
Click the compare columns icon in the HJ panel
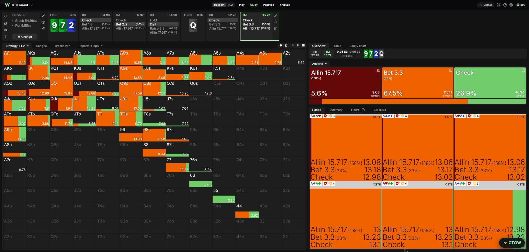[x=276, y=29]
